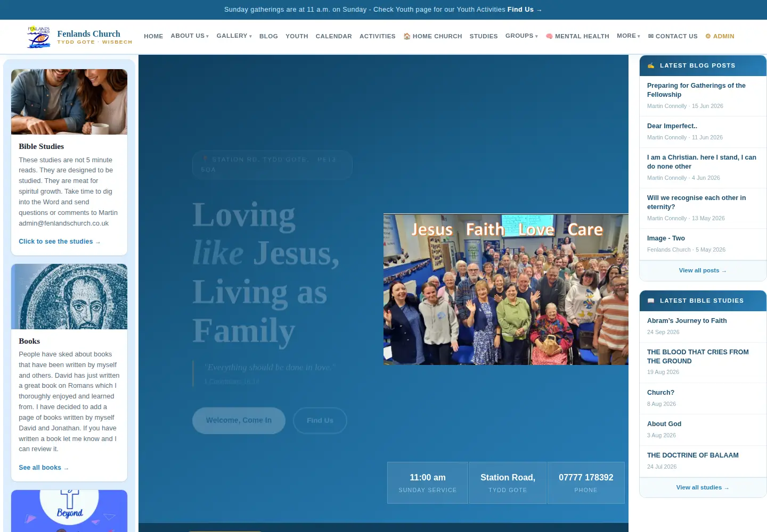The image size is (767, 532).
Task: Follow the Click to see the studies link
Action: 59,242
